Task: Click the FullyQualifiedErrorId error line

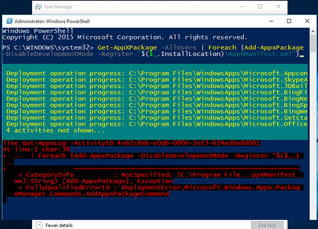Action: tap(155, 188)
